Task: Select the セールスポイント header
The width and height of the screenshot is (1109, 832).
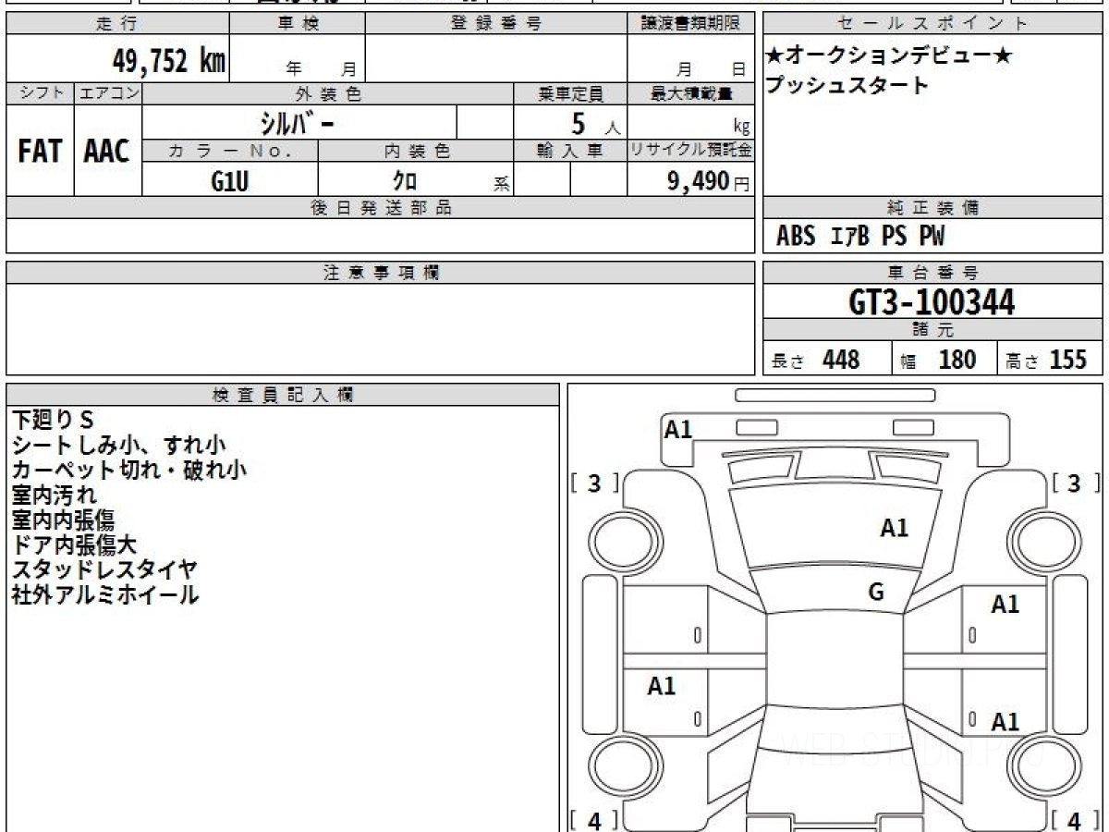Action: (x=933, y=24)
